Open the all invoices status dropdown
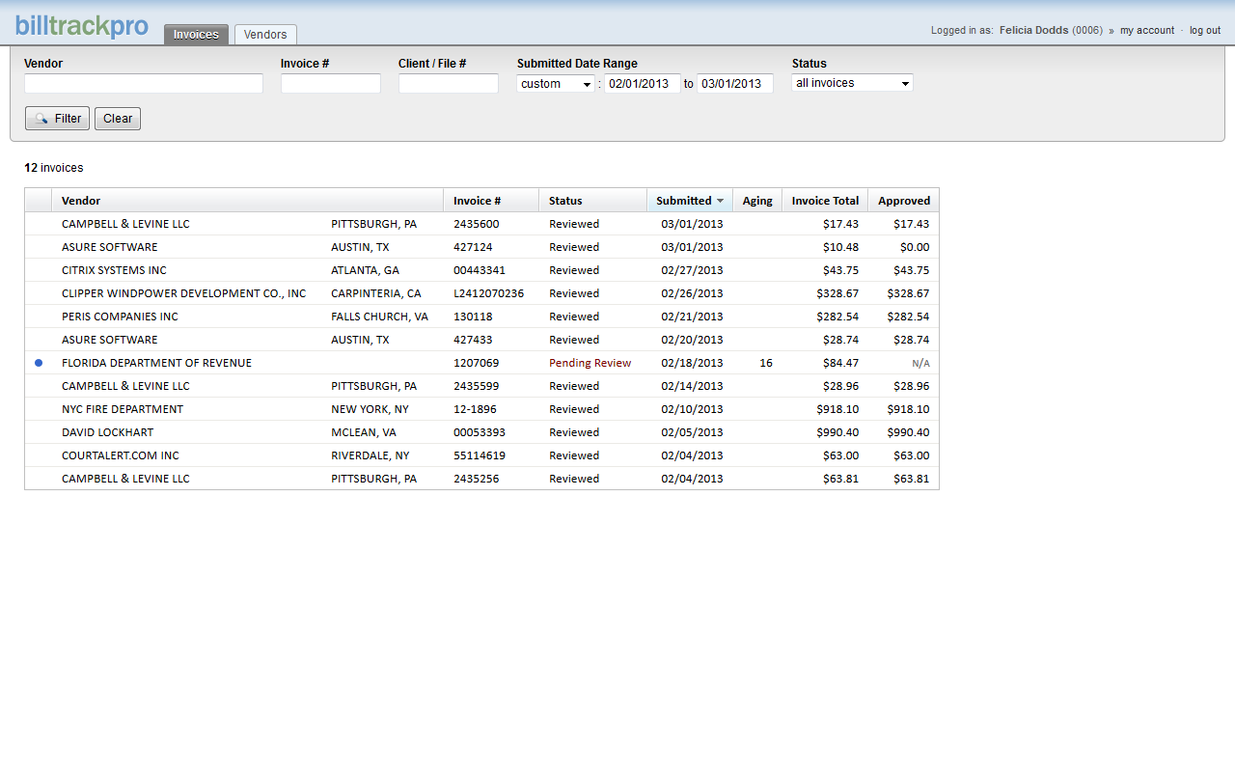 [852, 83]
